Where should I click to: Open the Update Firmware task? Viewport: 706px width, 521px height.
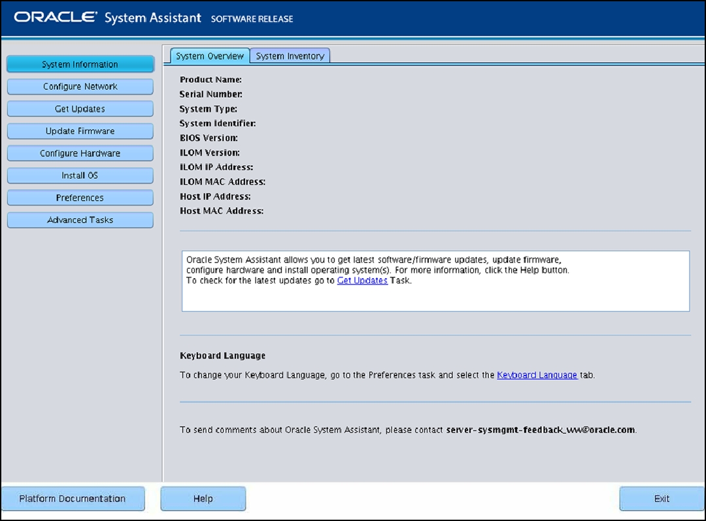pos(80,131)
